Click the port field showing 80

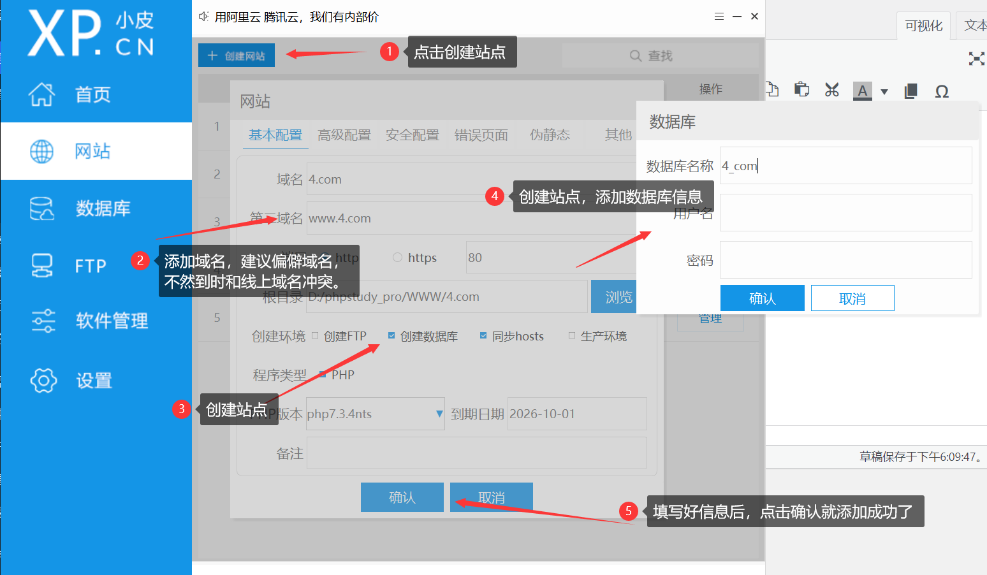tap(552, 258)
